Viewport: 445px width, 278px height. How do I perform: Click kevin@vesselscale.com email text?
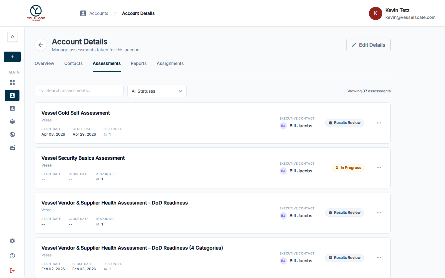(410, 17)
